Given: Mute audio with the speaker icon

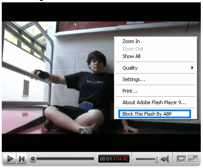Looking at the screenshot, I should [x=164, y=159].
